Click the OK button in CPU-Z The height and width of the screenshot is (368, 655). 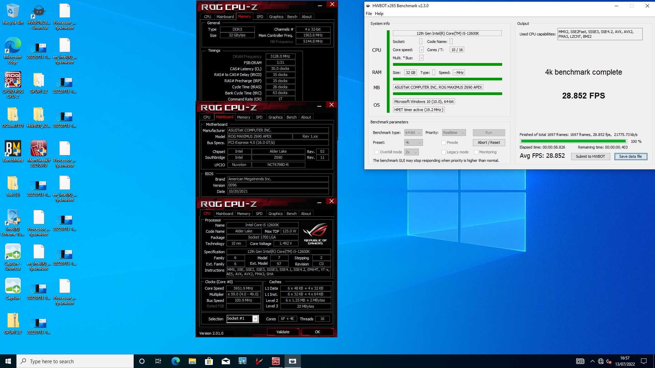click(x=317, y=332)
